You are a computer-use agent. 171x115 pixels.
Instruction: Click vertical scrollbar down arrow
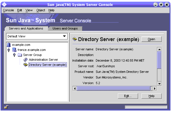(x=159, y=84)
